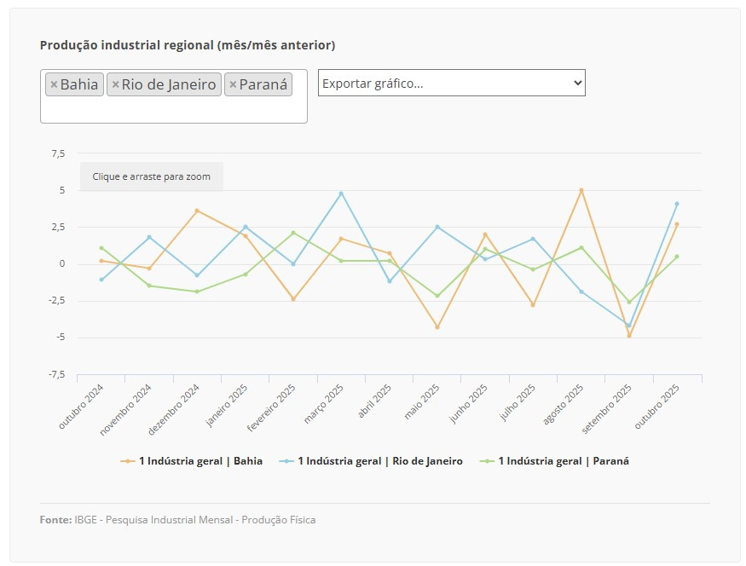Click Bahia peak point at agosto 2025
Screen dimensions: 746x566
point(581,190)
